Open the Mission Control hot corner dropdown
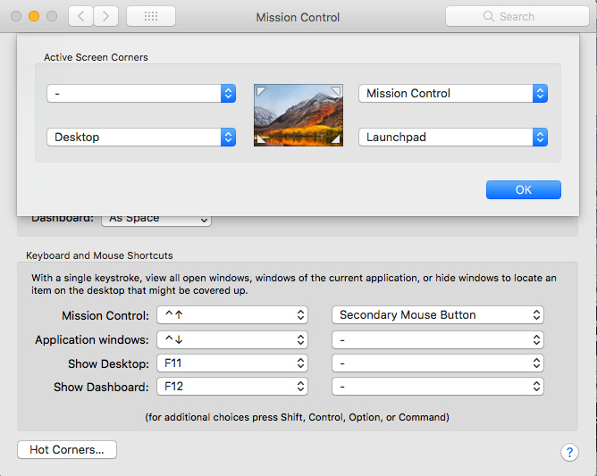This screenshot has height=476, width=597. tap(453, 93)
